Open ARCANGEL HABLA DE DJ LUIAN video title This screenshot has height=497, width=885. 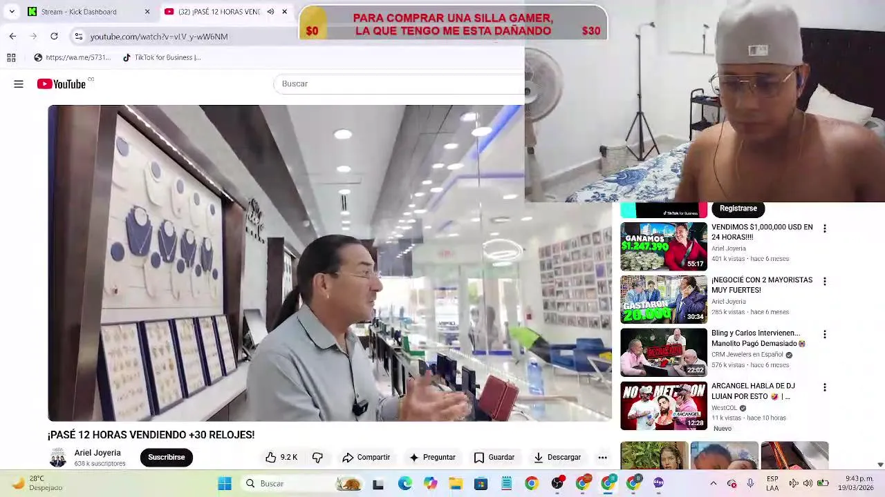click(x=754, y=391)
